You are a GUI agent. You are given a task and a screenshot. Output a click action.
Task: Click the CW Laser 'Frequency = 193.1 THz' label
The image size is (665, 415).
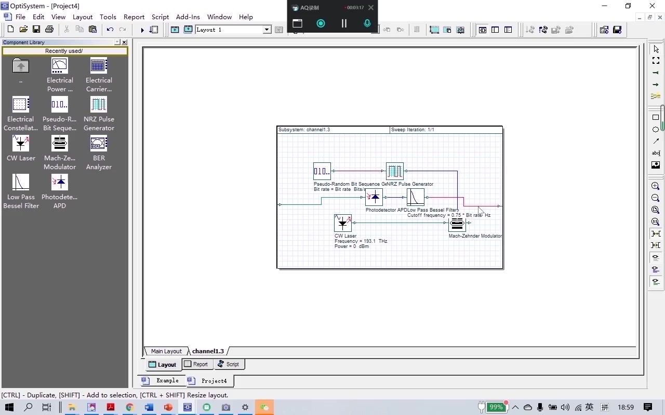pos(361,241)
